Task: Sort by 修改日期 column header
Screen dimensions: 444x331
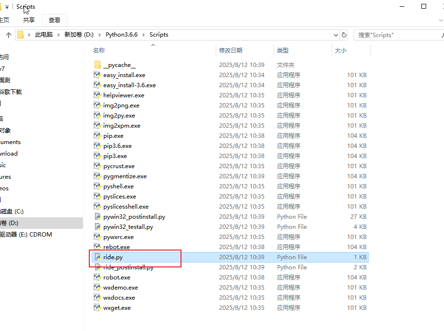Action: click(x=231, y=50)
